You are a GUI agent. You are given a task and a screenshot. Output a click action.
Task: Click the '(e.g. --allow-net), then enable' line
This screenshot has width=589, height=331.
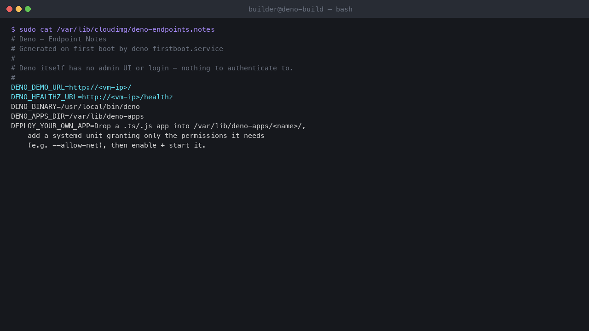pyautogui.click(x=117, y=145)
